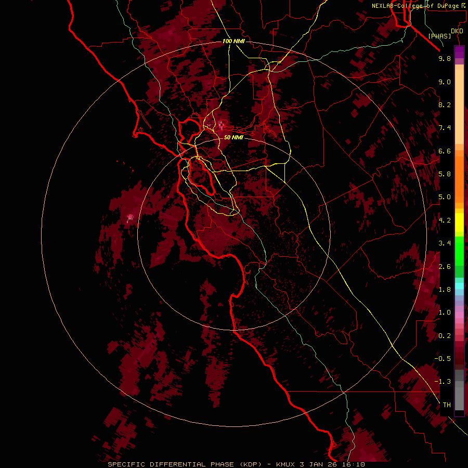The height and width of the screenshot is (468, 468).
Task: Click the 6.6 value on the color scale
Action: (445, 151)
